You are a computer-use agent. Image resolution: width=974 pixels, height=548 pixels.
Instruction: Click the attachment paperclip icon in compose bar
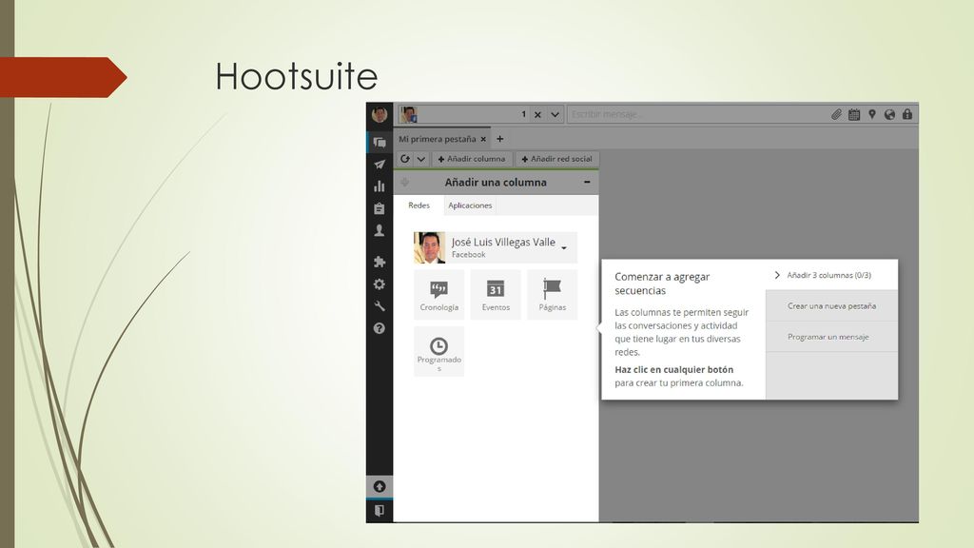(837, 114)
